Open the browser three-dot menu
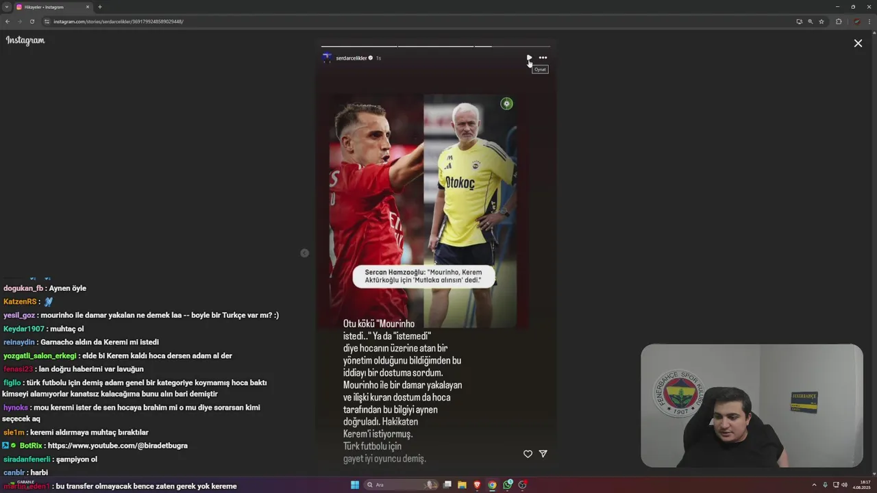Screen dimensions: 877x493 click(x=869, y=21)
